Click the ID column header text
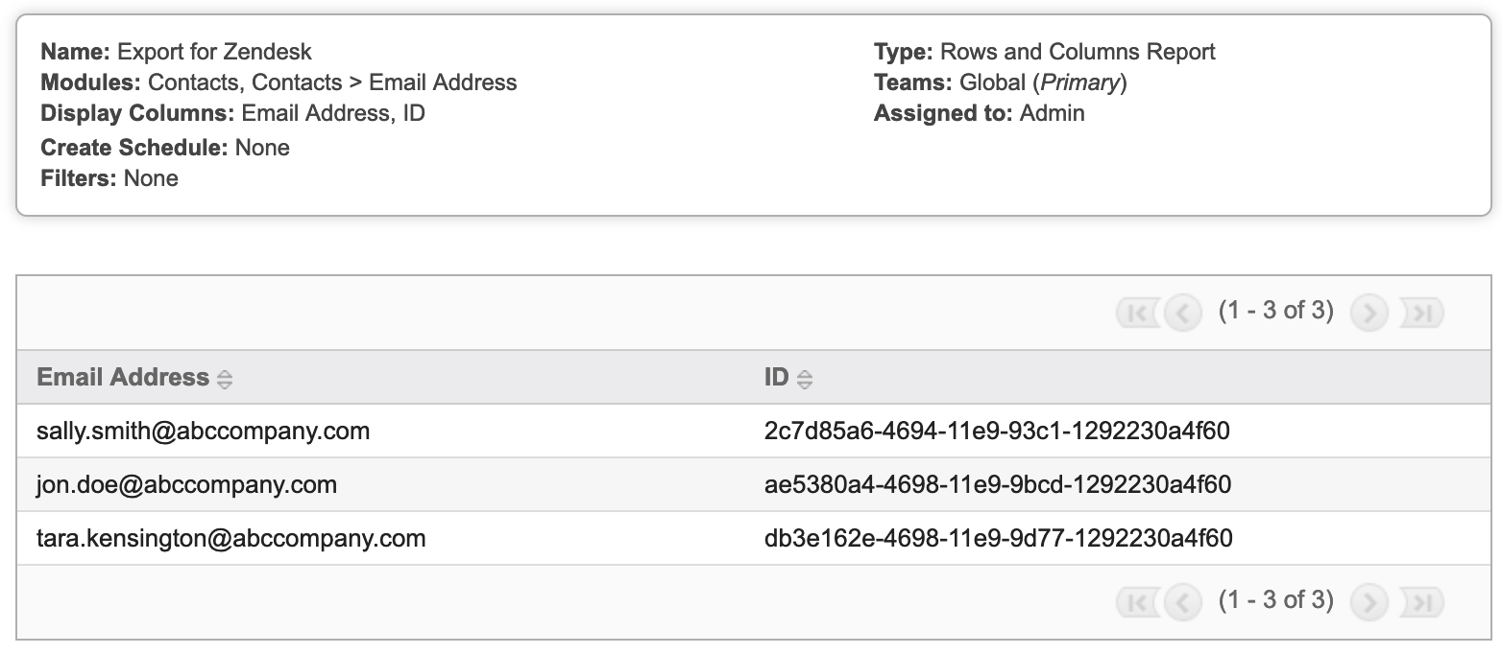Screen dimensions: 1502x654 [x=776, y=378]
